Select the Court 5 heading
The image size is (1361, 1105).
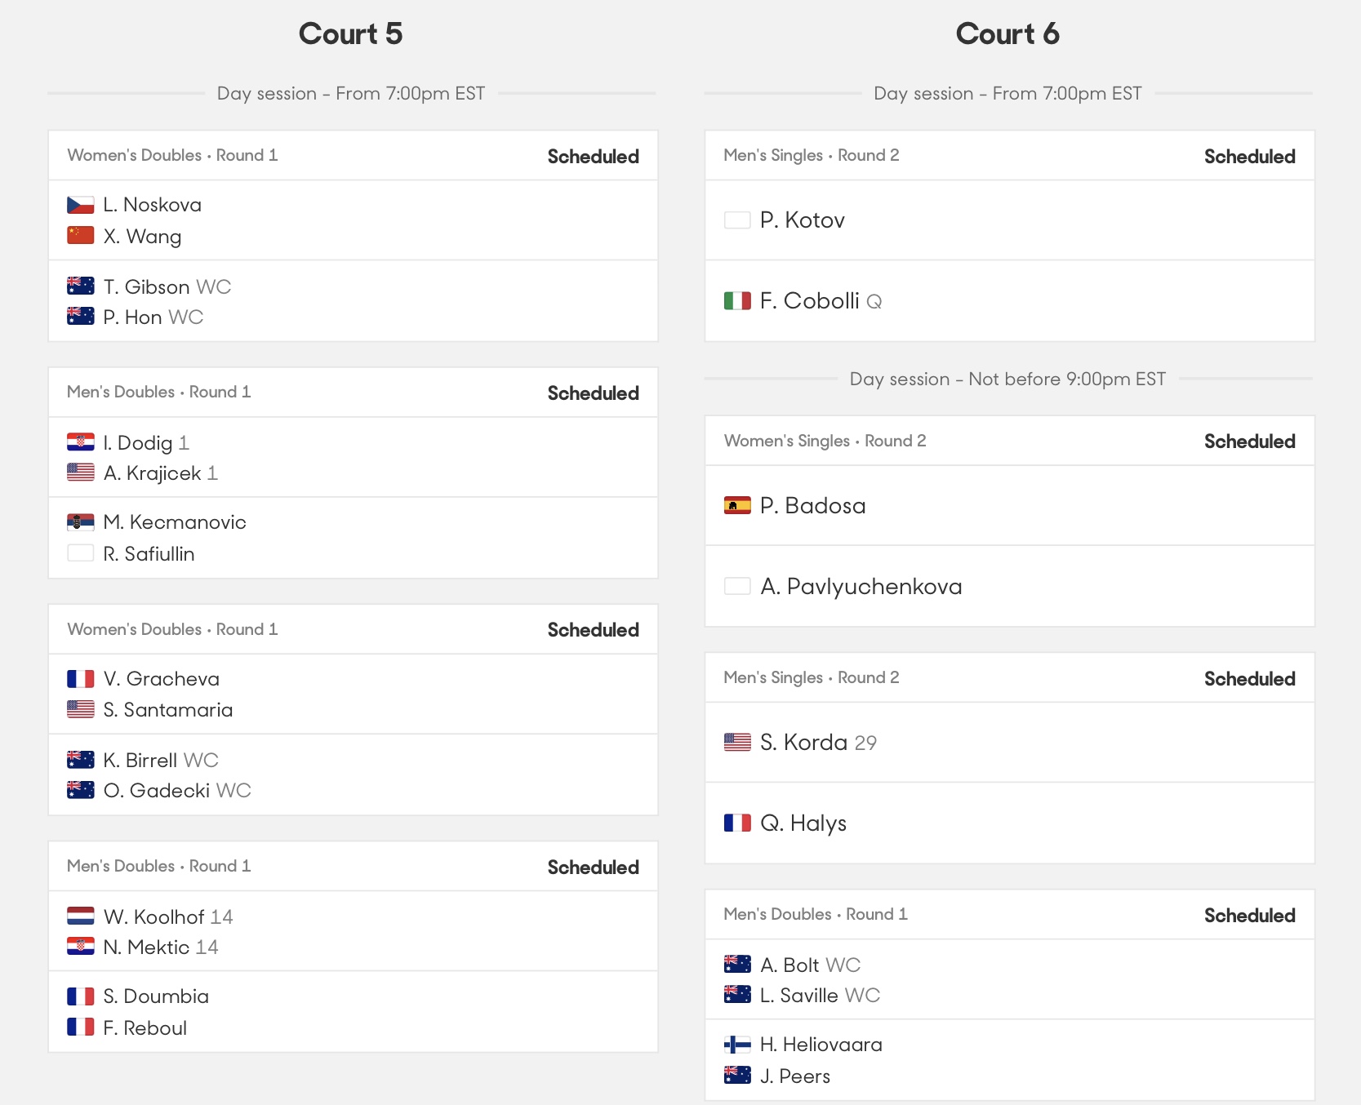point(350,34)
